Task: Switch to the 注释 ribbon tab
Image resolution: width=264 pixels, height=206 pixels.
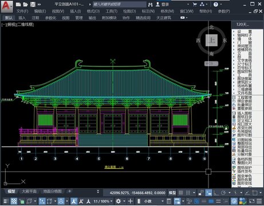Action: coord(36,18)
